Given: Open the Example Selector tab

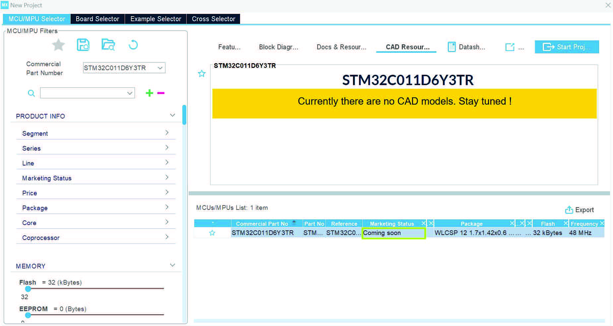Looking at the screenshot, I should tap(156, 19).
